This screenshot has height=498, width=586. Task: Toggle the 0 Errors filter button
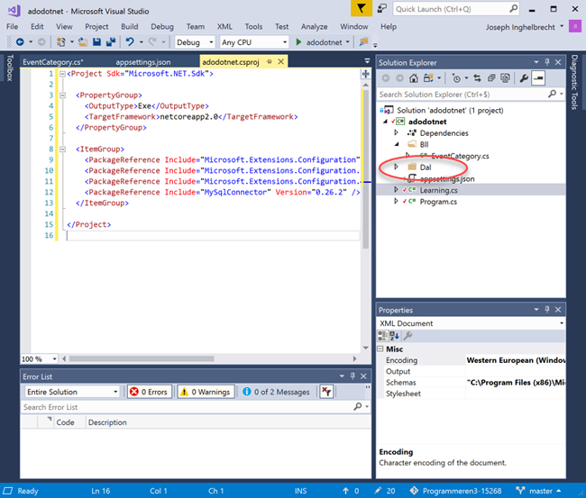point(149,392)
